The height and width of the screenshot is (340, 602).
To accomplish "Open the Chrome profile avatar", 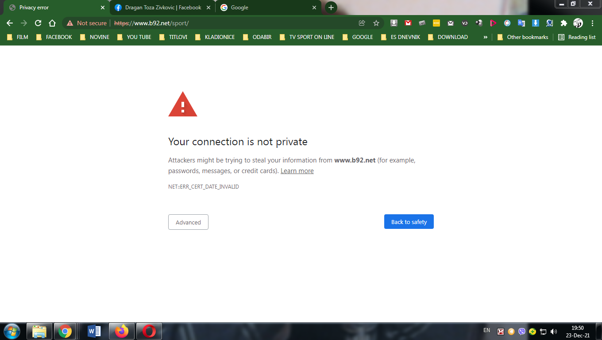I will pos(578,23).
